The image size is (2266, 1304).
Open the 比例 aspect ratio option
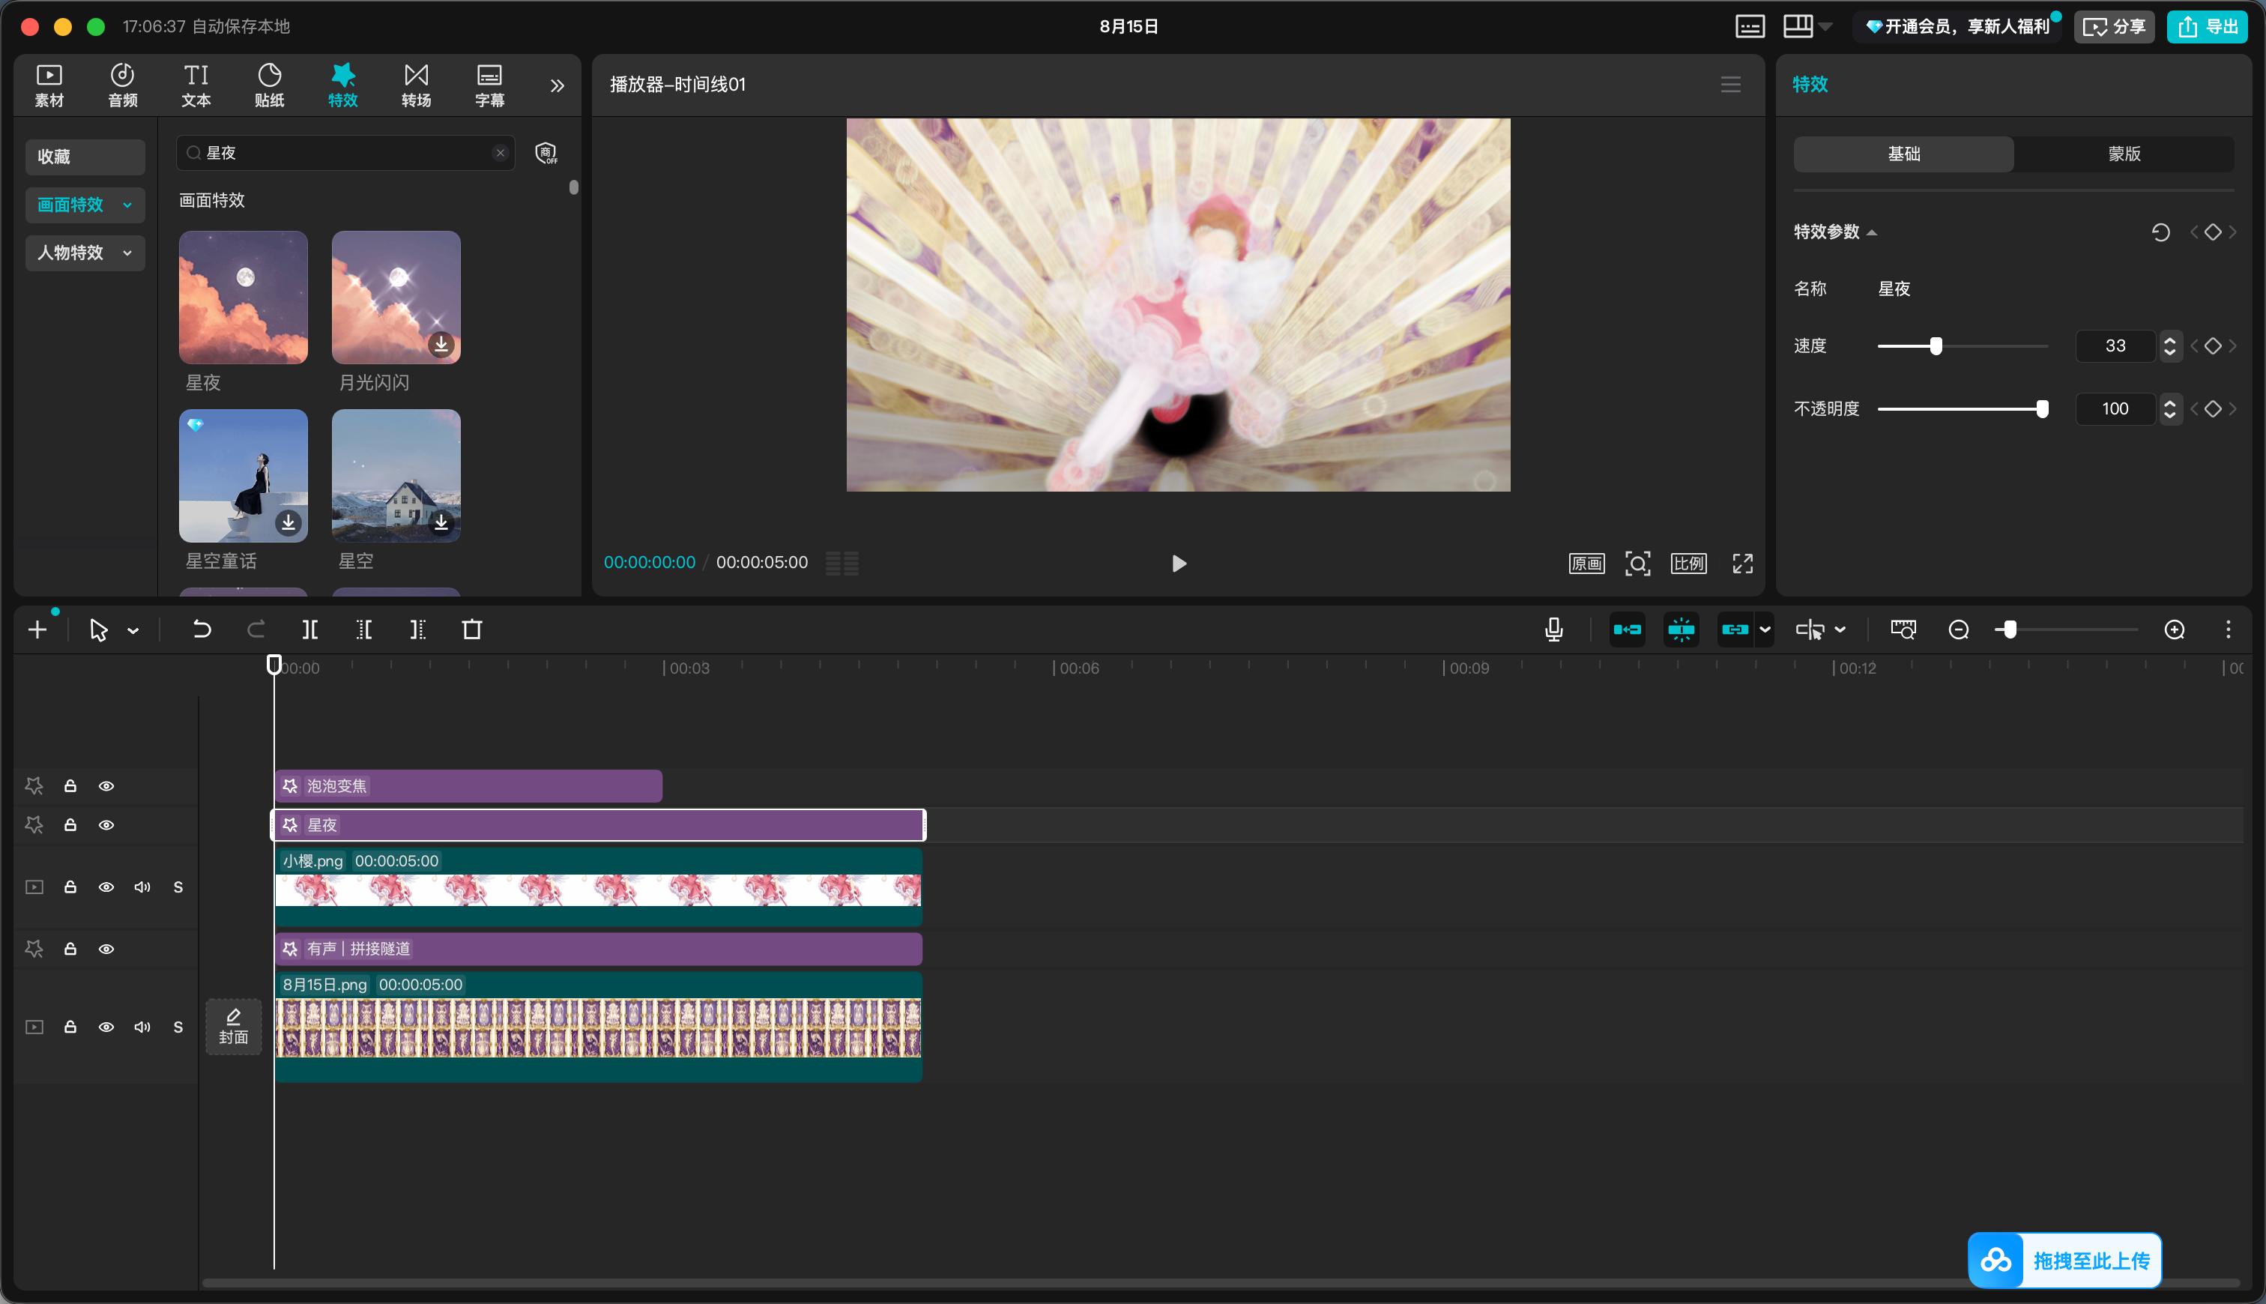tap(1688, 564)
